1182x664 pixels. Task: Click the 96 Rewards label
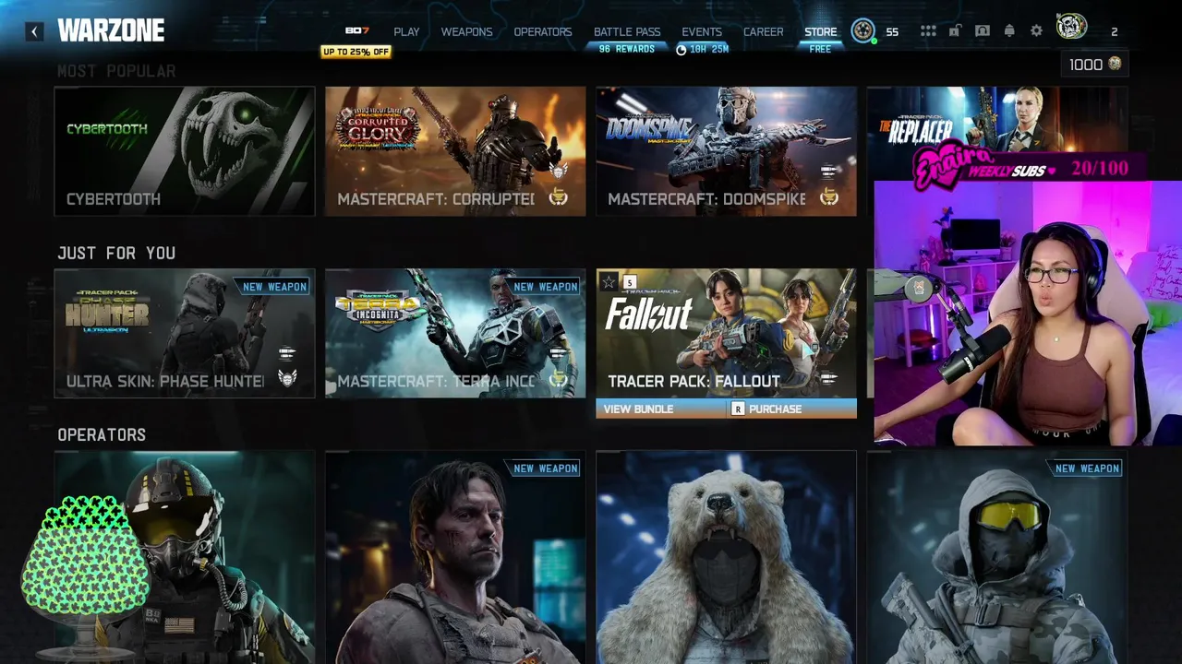point(627,49)
